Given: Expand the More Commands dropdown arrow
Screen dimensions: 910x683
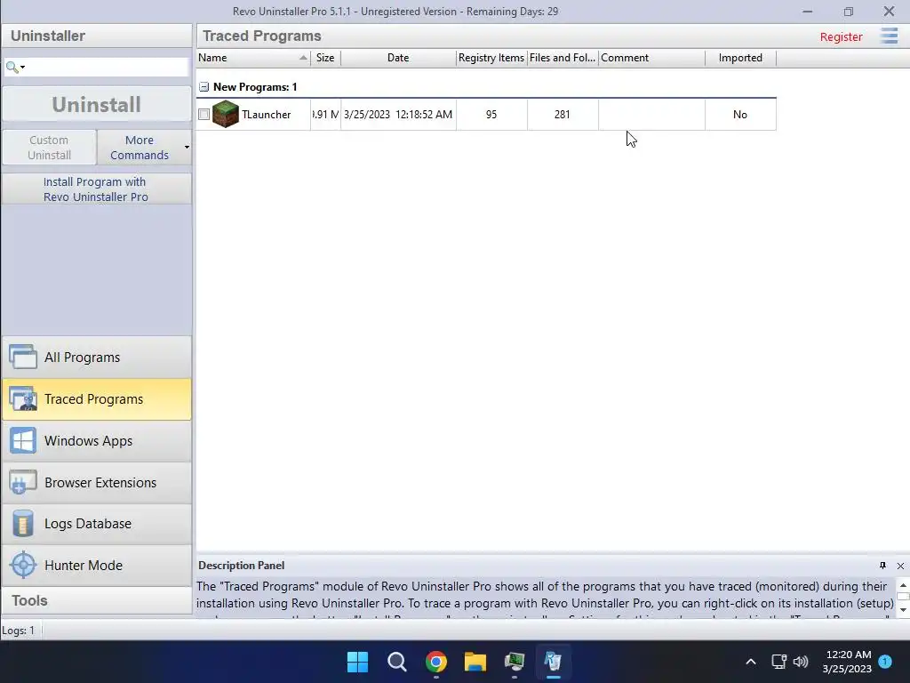Looking at the screenshot, I should 187,147.
